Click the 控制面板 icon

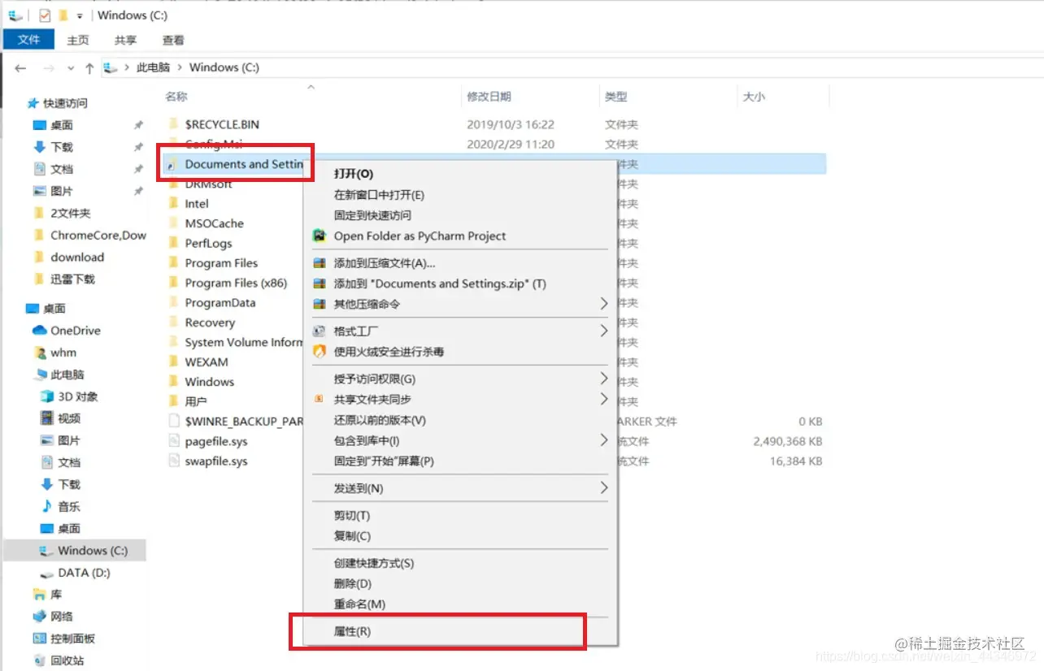click(39, 639)
